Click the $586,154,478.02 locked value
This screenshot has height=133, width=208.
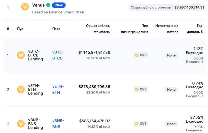click(95, 121)
